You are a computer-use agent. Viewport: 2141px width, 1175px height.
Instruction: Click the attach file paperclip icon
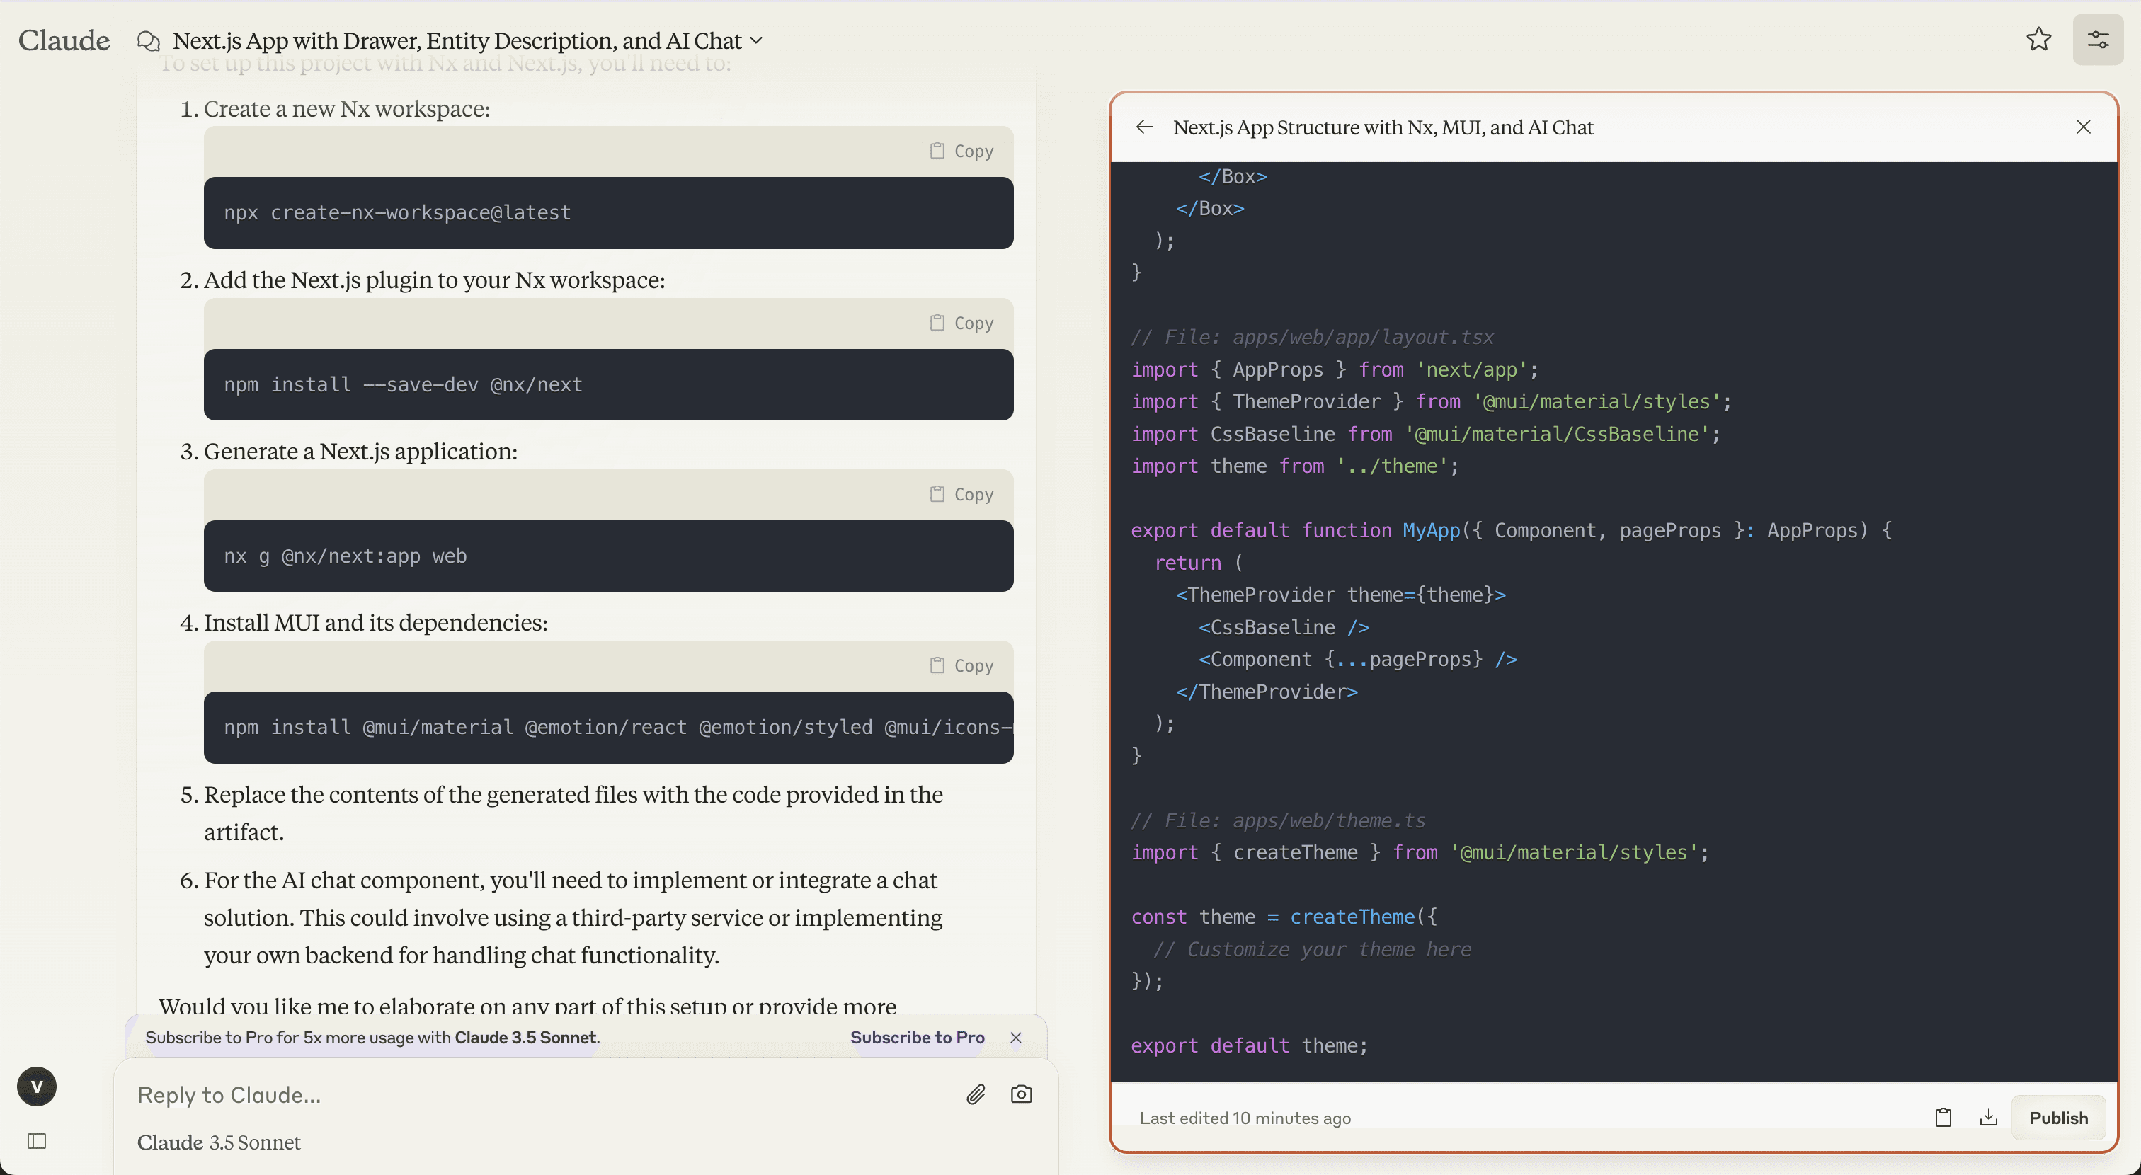(x=976, y=1094)
